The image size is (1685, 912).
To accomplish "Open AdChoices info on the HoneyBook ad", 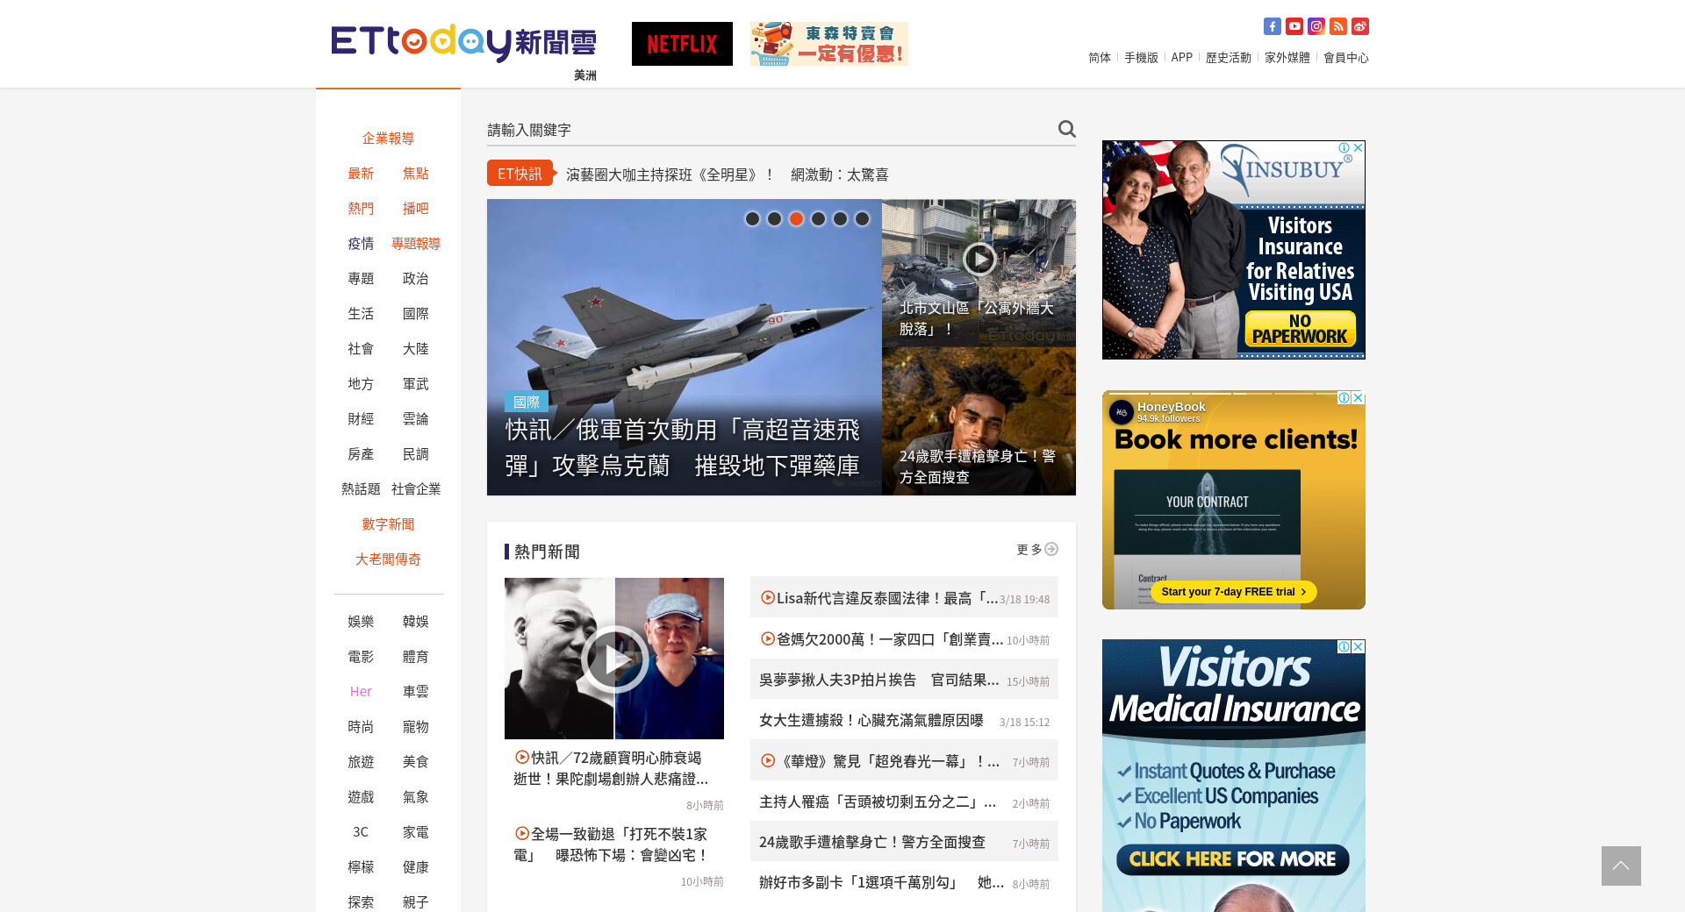I will pyautogui.click(x=1344, y=398).
